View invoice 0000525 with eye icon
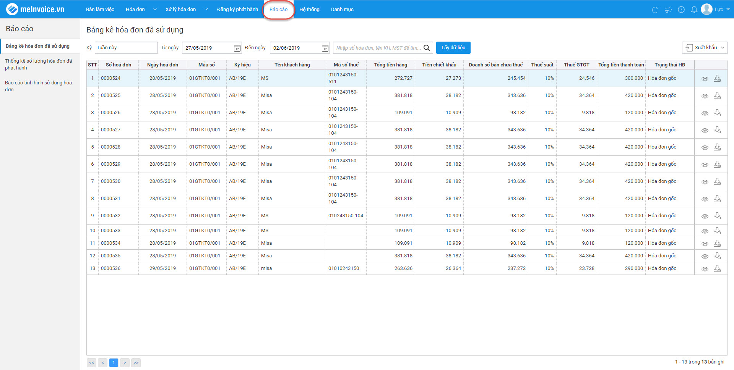The height and width of the screenshot is (370, 734). coord(705,96)
